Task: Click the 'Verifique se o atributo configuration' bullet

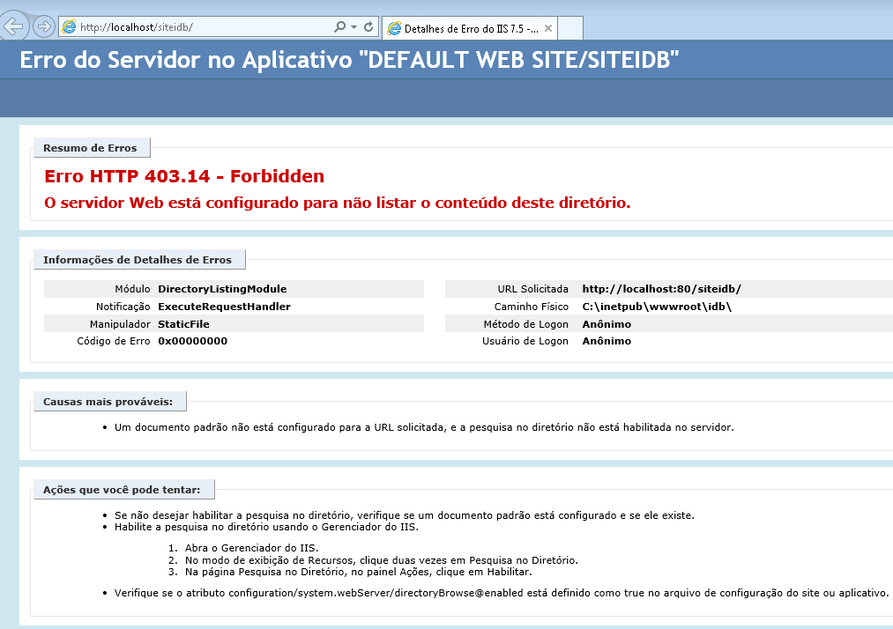Action: click(502, 593)
